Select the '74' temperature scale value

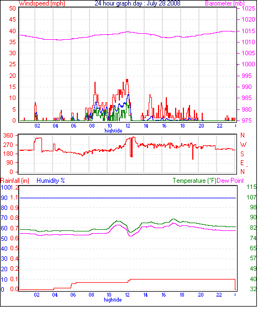coord(253,238)
